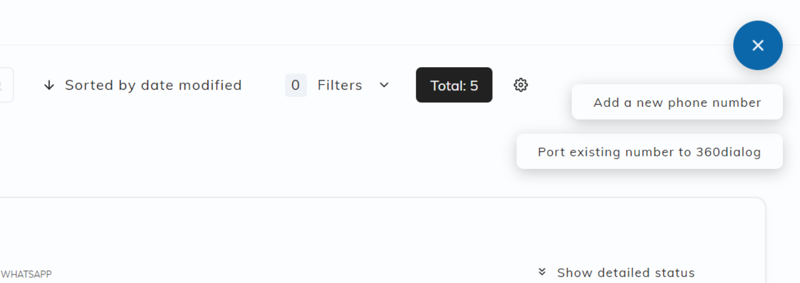The image size is (800, 283).
Task: Expand Show detailed status
Action: (616, 272)
